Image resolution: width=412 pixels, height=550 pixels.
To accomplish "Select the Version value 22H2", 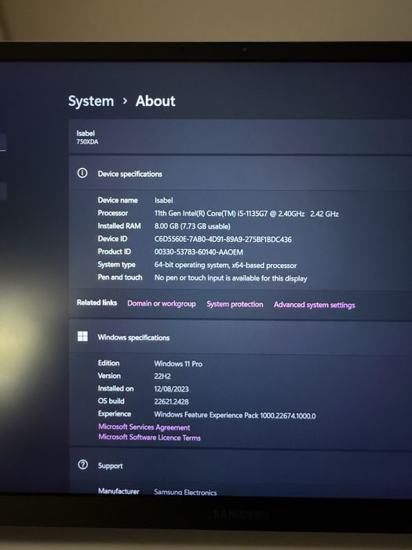I will 162,376.
